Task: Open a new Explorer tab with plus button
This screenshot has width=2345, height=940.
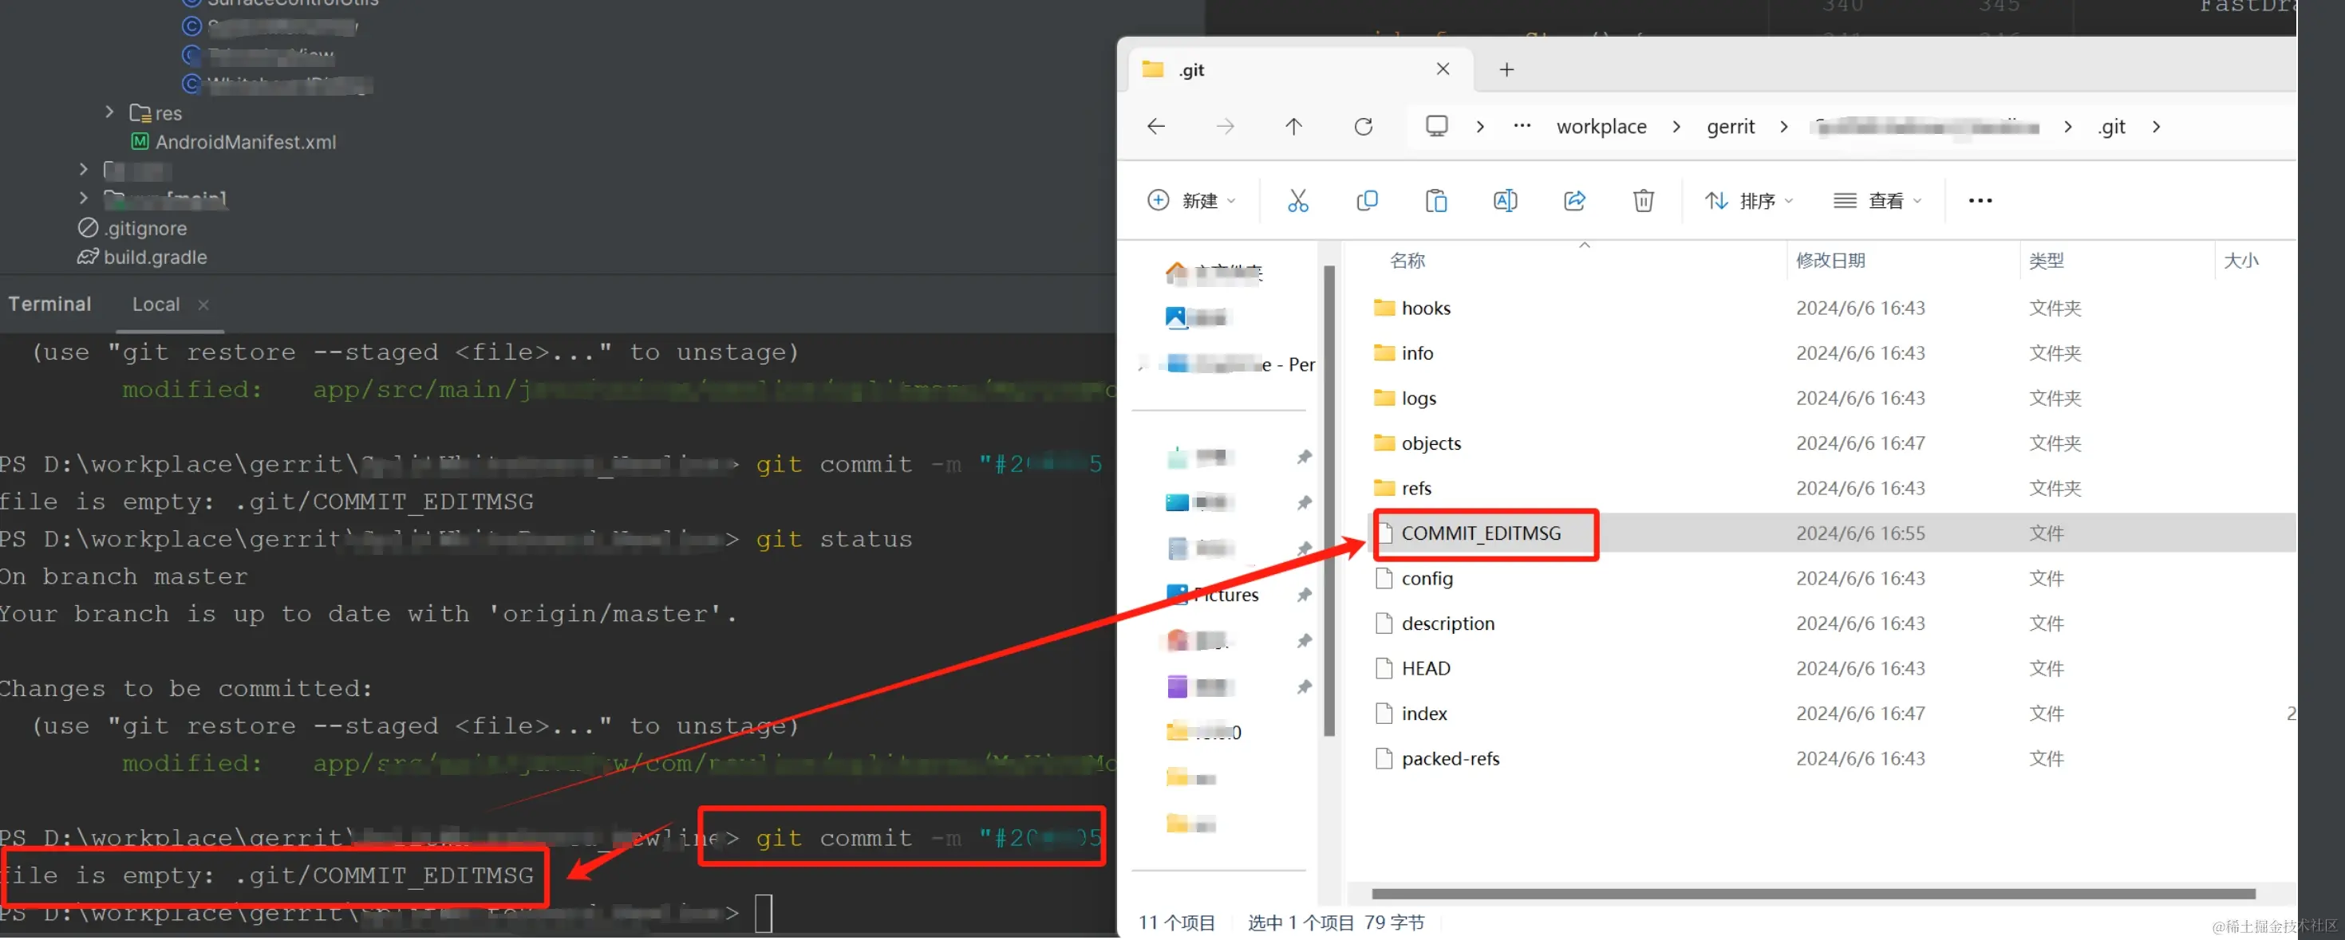Action: 1506,69
